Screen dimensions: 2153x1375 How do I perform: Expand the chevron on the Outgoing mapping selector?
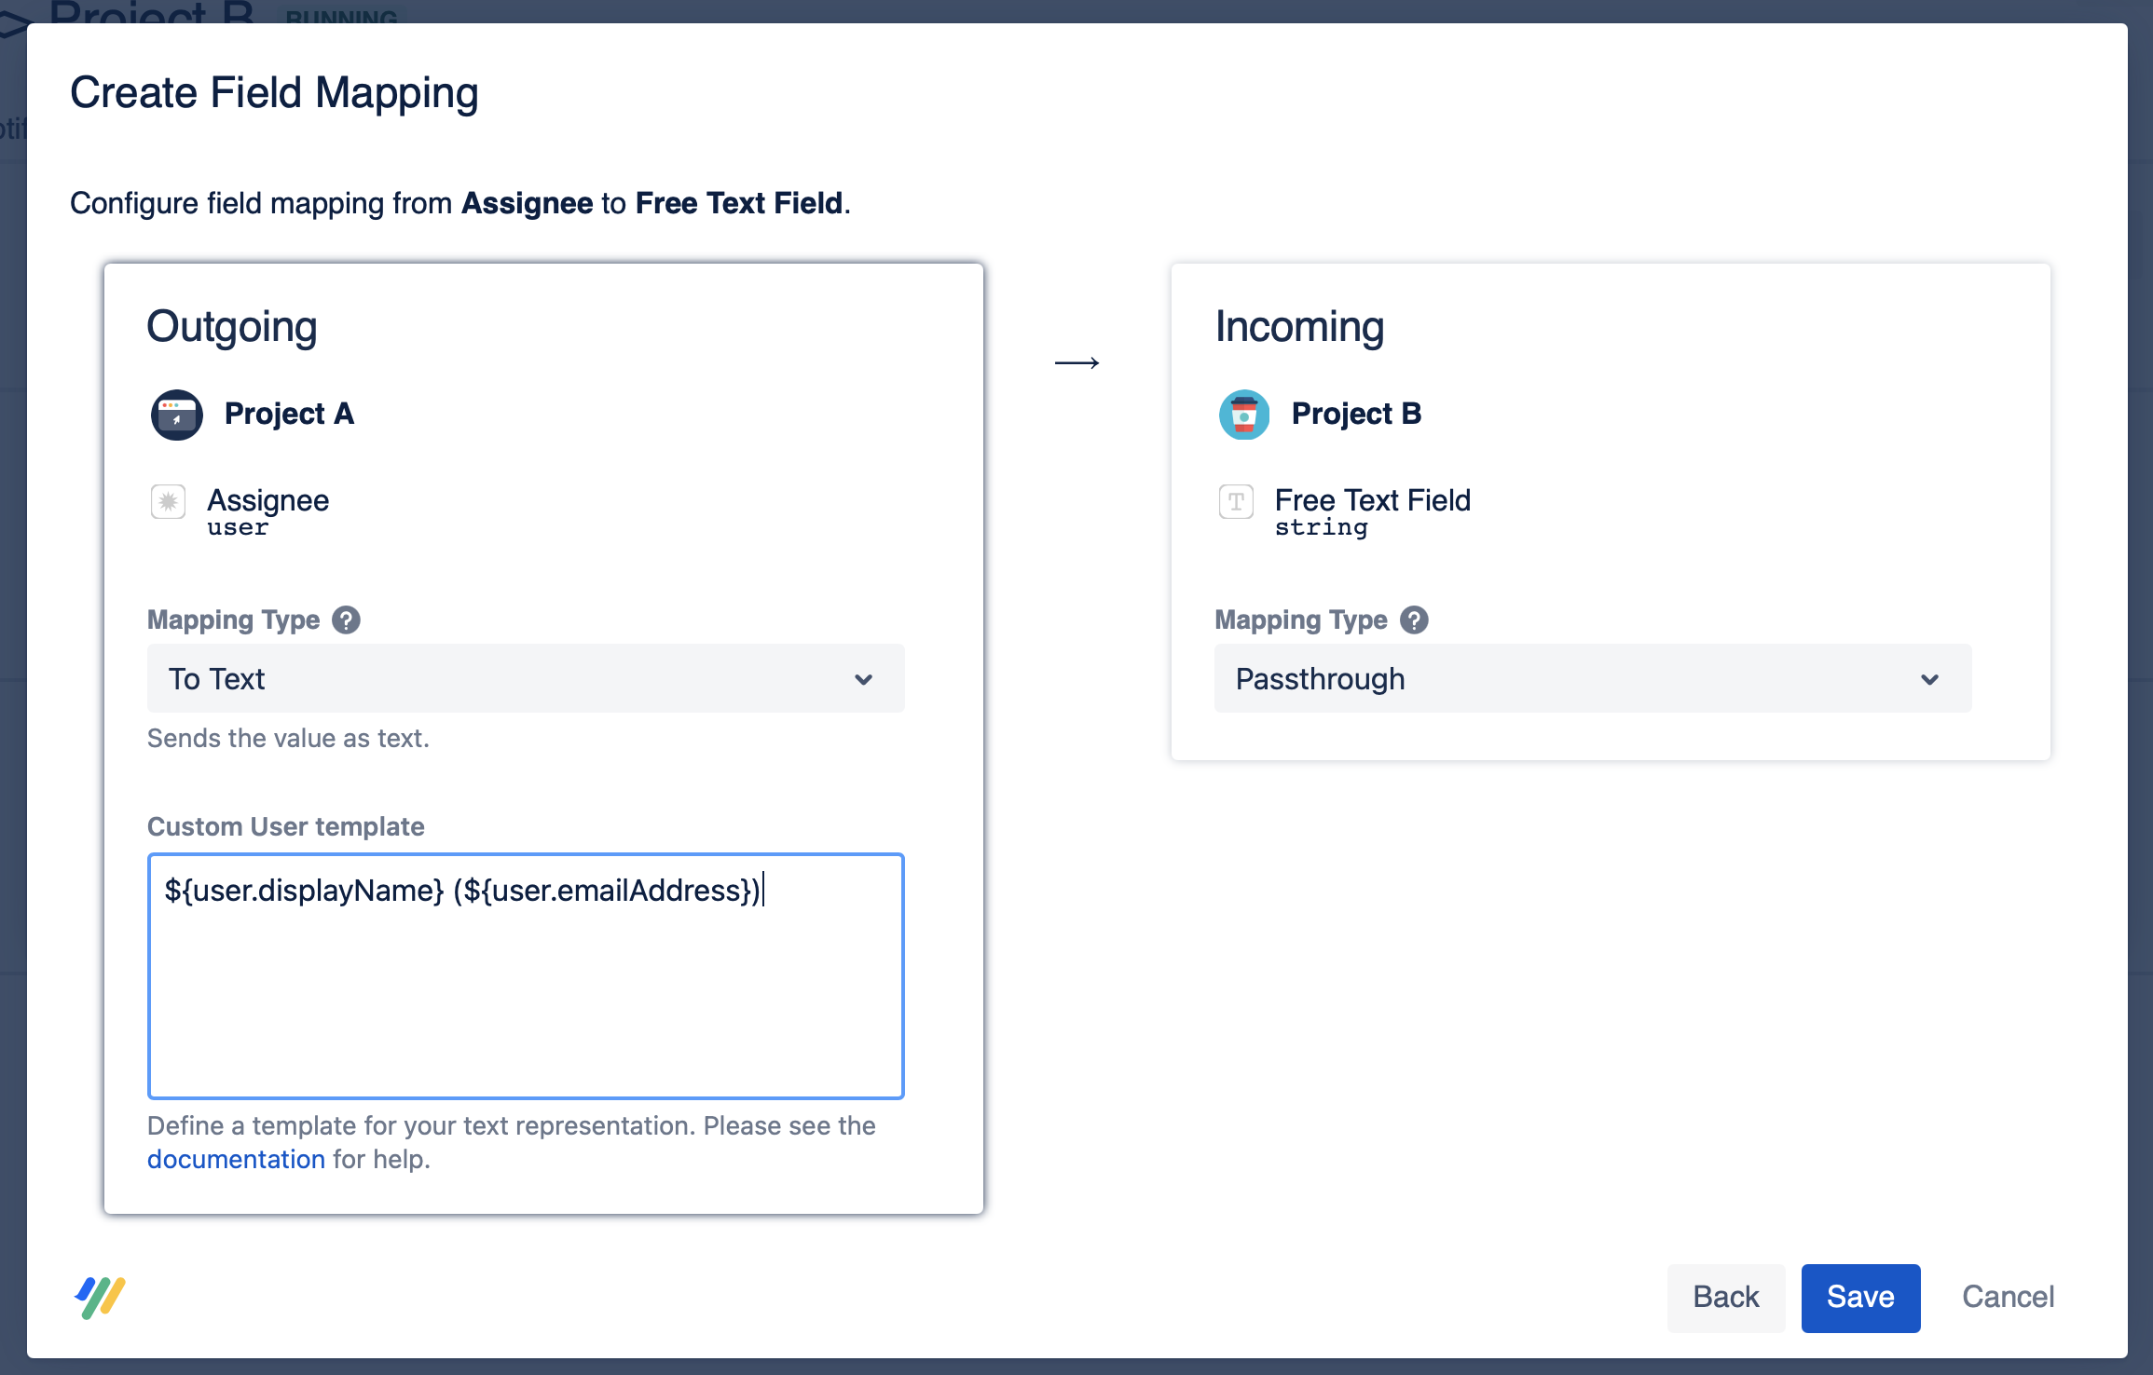[x=865, y=678]
